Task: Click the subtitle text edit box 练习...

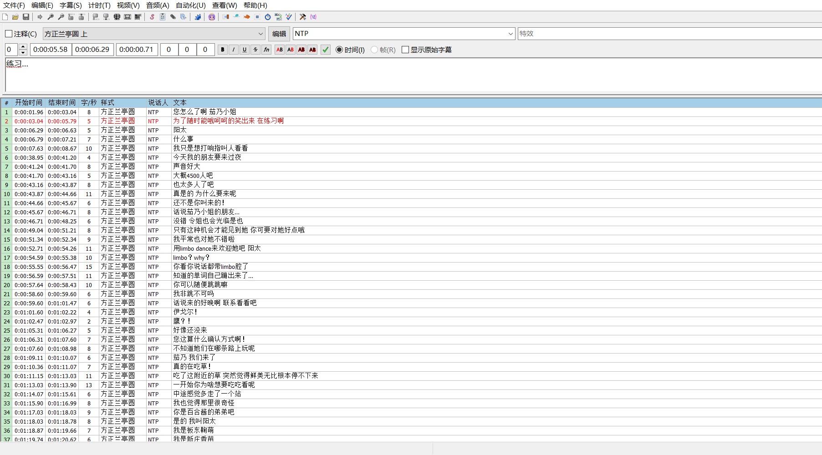Action: 413,75
